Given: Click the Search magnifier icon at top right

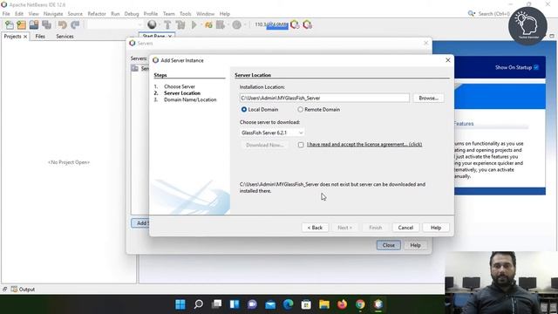Looking at the screenshot, I should click(x=471, y=14).
